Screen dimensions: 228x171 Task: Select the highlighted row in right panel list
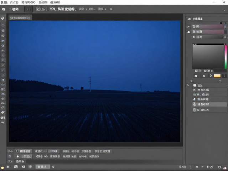[x=210, y=104]
